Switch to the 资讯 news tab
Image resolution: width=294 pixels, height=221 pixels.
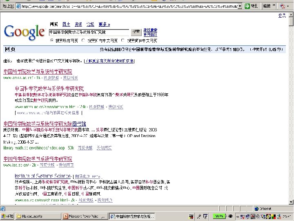pos(78,24)
